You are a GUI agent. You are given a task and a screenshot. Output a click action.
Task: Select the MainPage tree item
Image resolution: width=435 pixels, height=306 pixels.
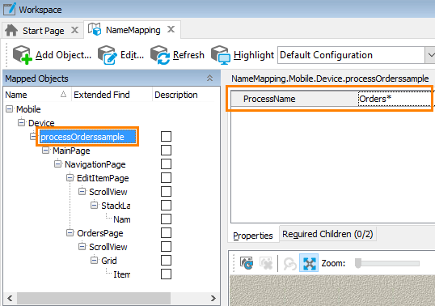click(x=71, y=151)
